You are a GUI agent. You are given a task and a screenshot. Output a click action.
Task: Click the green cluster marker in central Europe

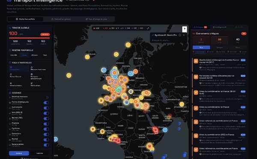tap(118, 89)
